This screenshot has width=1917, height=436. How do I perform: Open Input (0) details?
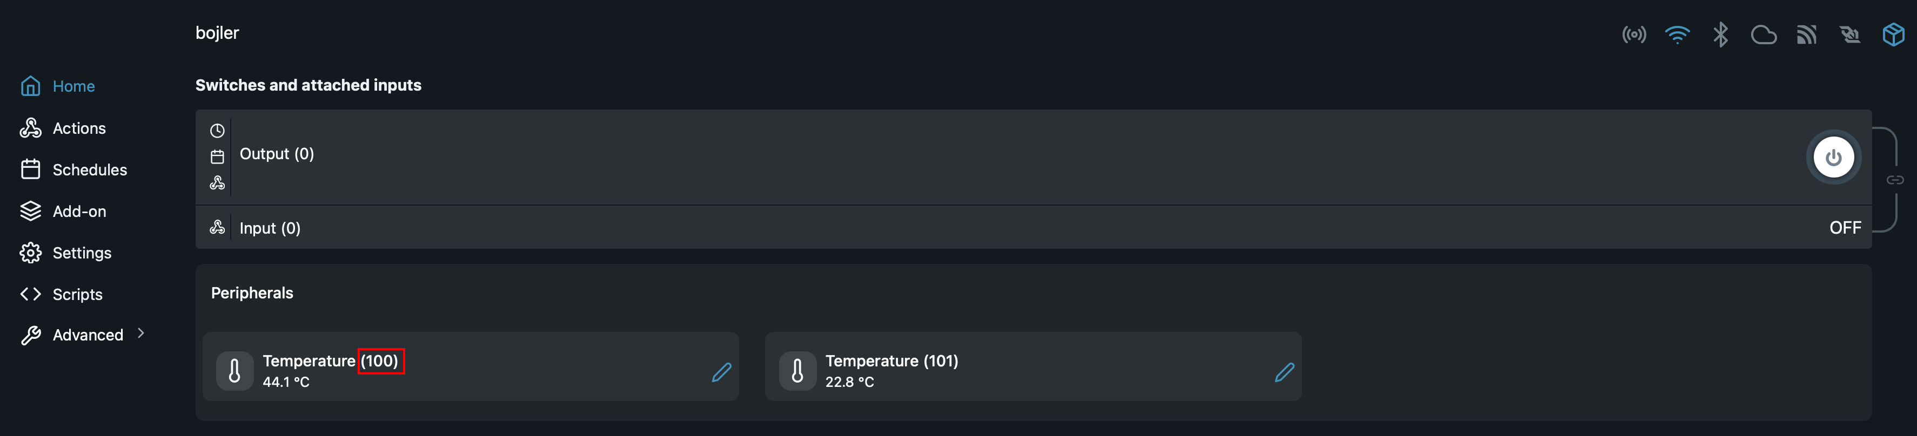tap(270, 228)
